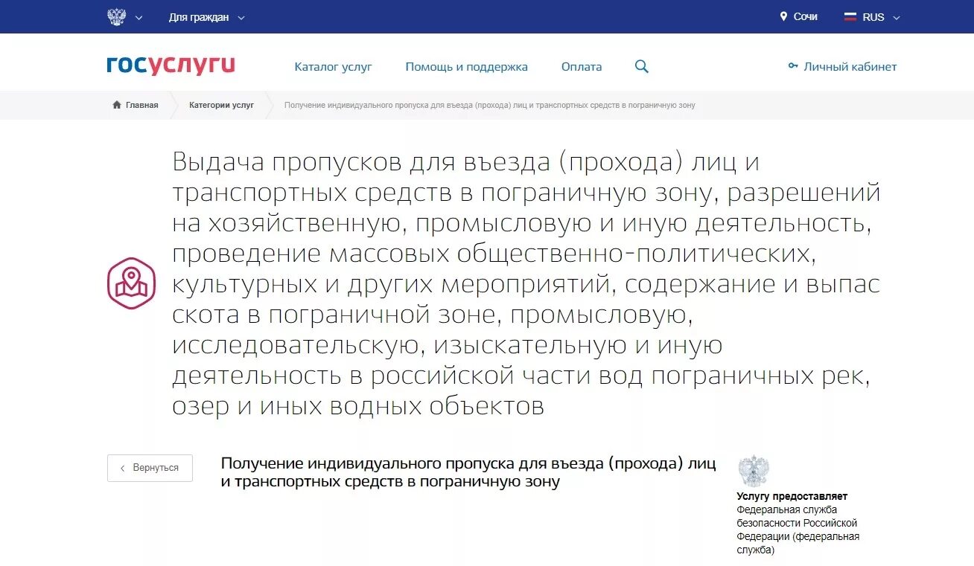Click the service subtitle 'Получение индивидуального пропуска'
Screen dimensions: 974x566
pyautogui.click(x=468, y=472)
